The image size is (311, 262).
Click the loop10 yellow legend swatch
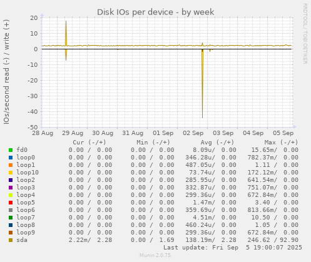(x=11, y=173)
